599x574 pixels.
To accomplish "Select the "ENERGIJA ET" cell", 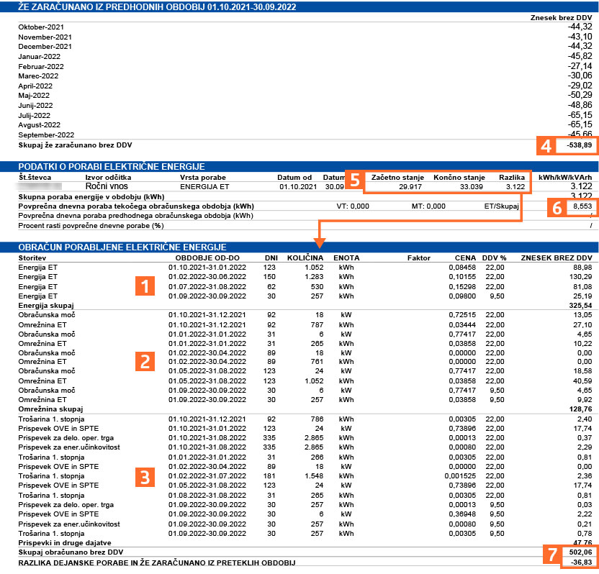I will (x=204, y=186).
